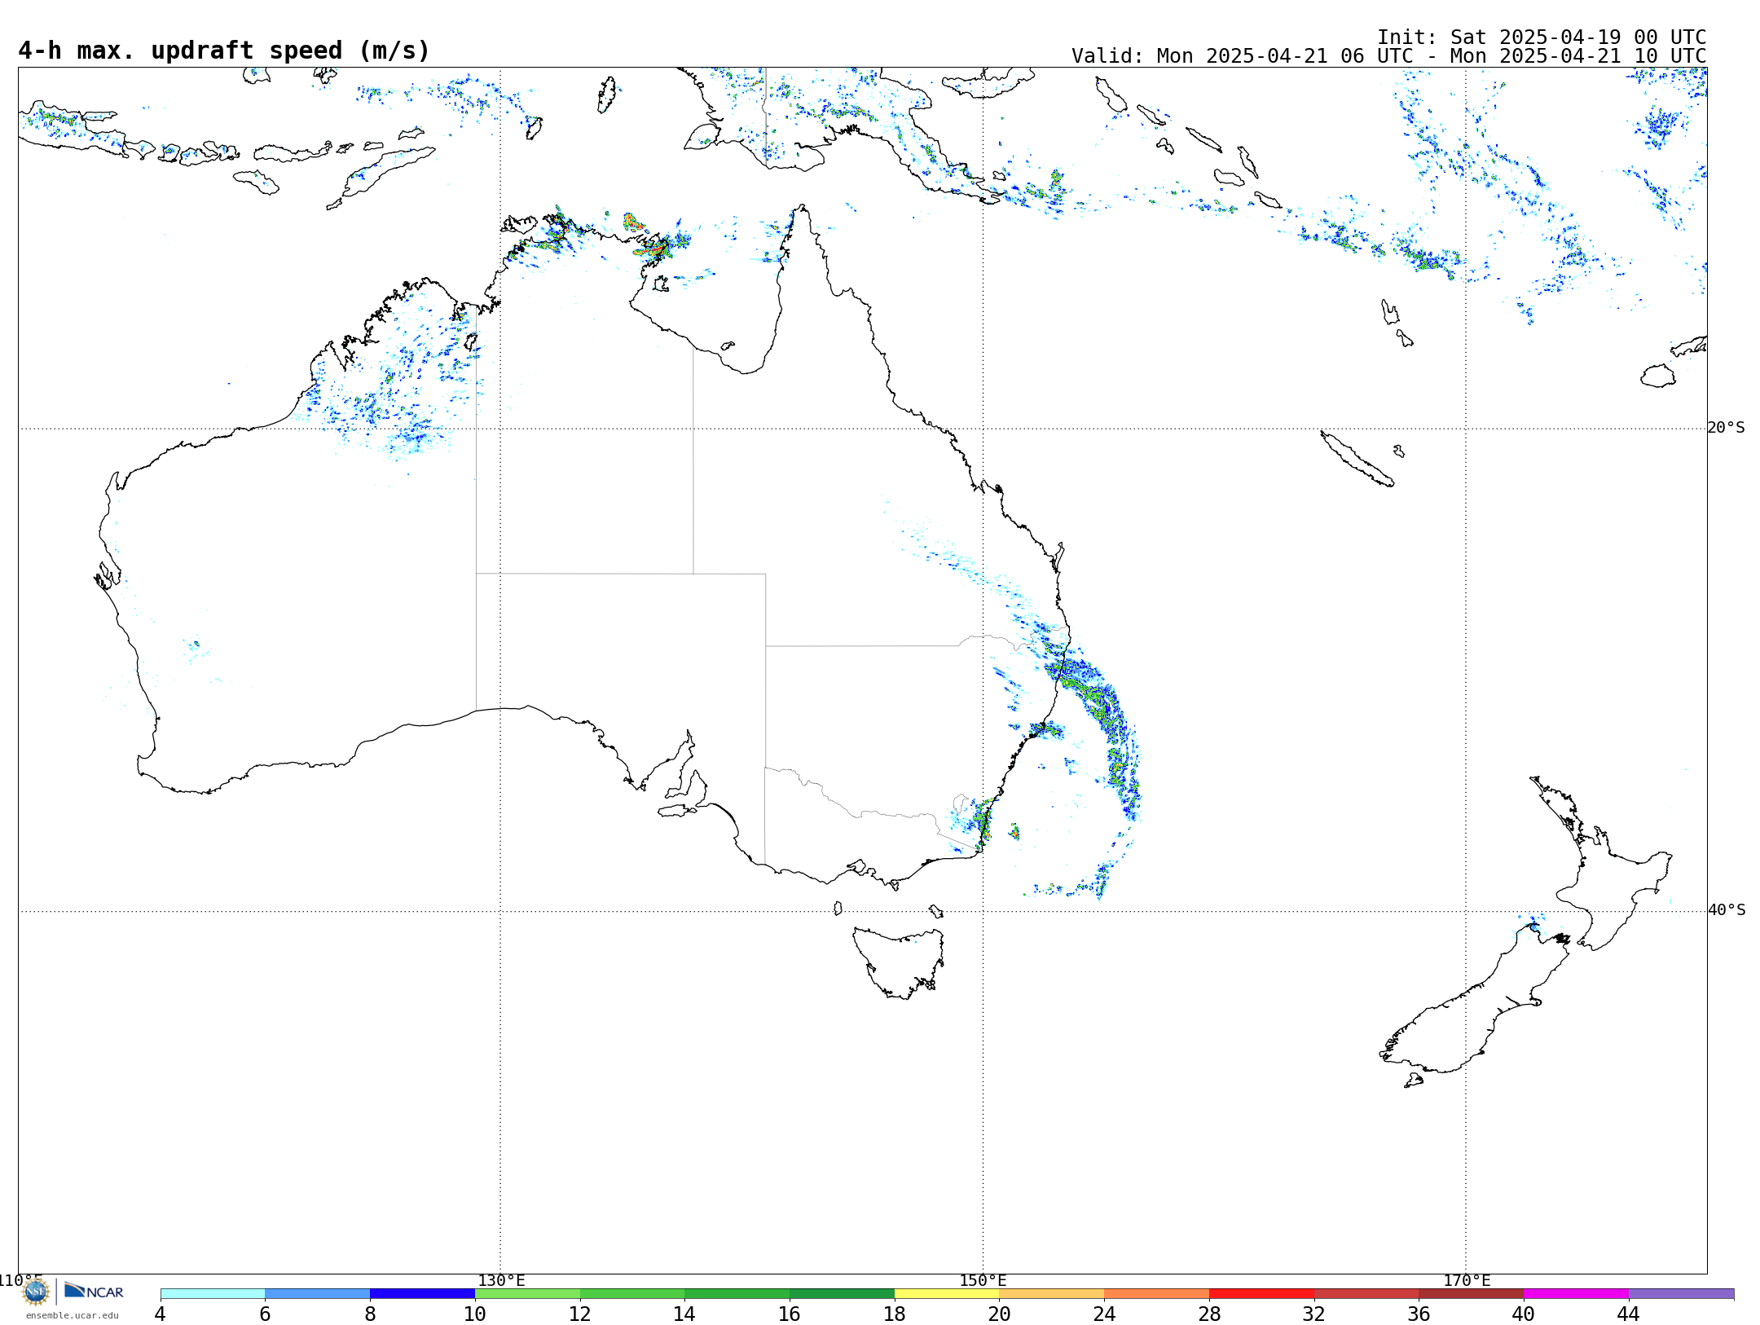Viewport: 1760px width, 1325px height.
Task: Click the NSF logo icon
Action: pyautogui.click(x=36, y=1292)
